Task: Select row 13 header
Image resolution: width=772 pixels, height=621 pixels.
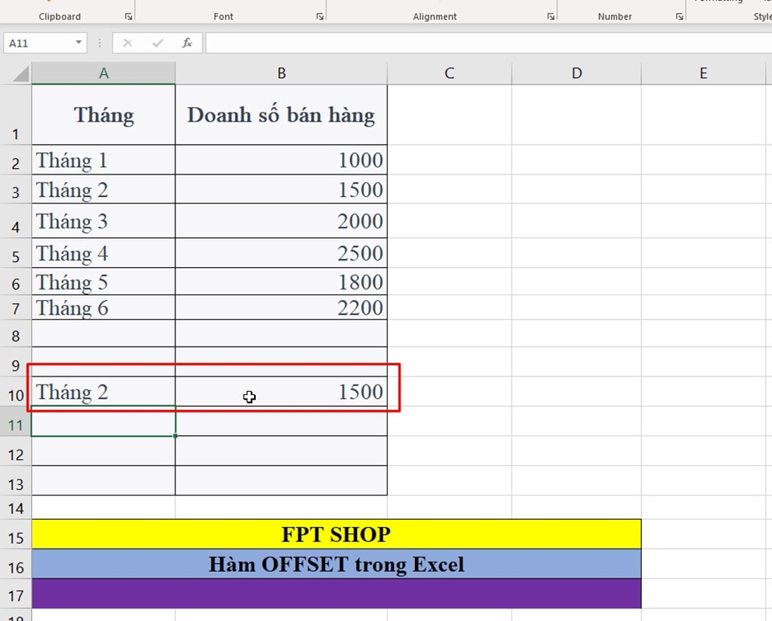Action: point(16,481)
